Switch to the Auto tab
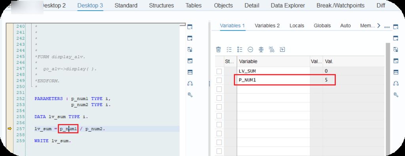Viewport: 405px width, 156px height. pyautogui.click(x=345, y=26)
